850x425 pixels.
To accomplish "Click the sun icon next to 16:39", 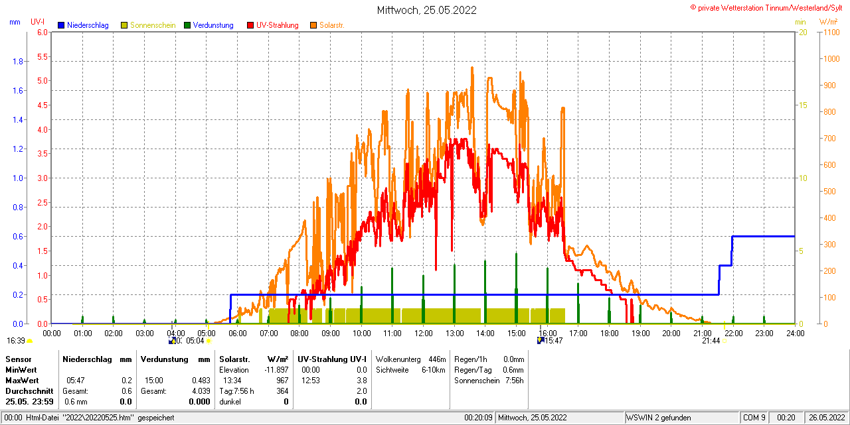I will [29, 341].
